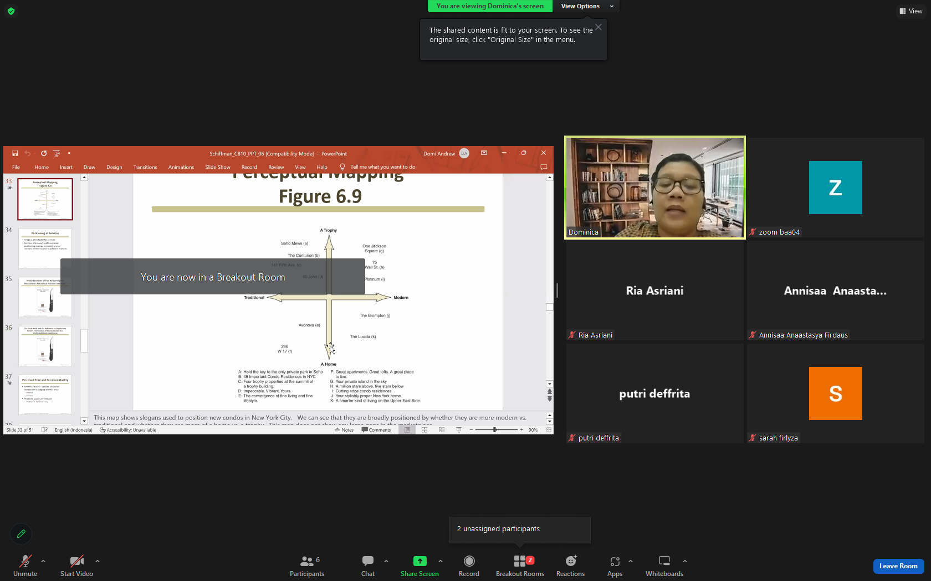This screenshot has width=931, height=581.
Task: Switch to the Draw ribbon tab
Action: coord(89,167)
